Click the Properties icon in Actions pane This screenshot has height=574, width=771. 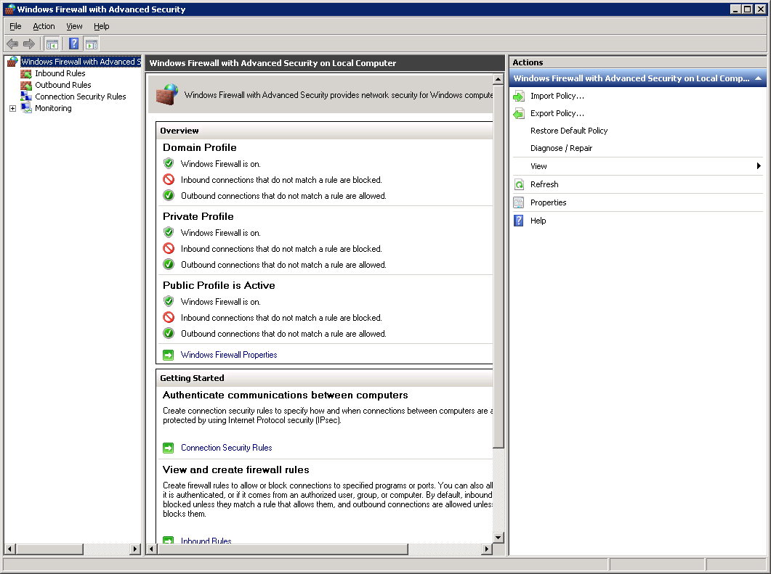519,202
